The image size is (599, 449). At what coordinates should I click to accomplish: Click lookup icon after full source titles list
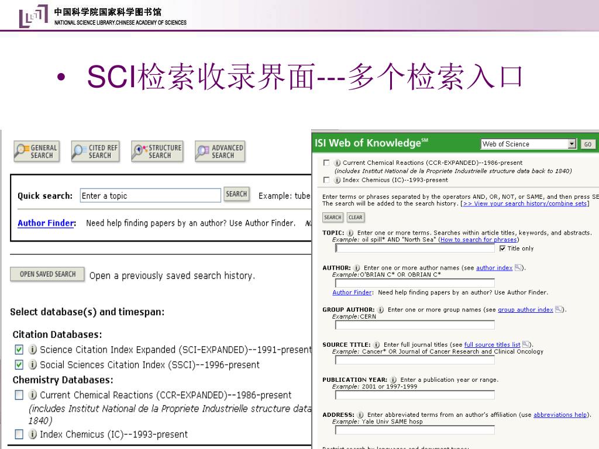526,344
